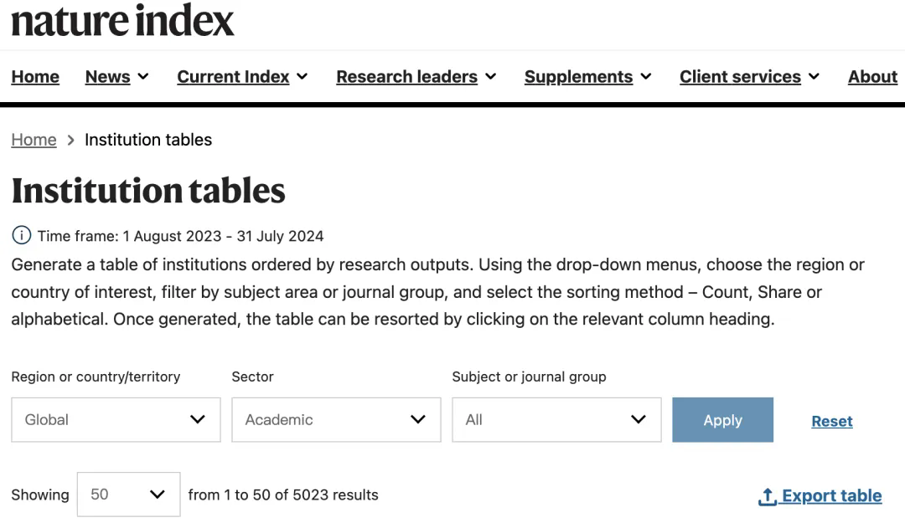Click the export arrow icon
Screen dimensions: 905x528
pyautogui.click(x=767, y=496)
